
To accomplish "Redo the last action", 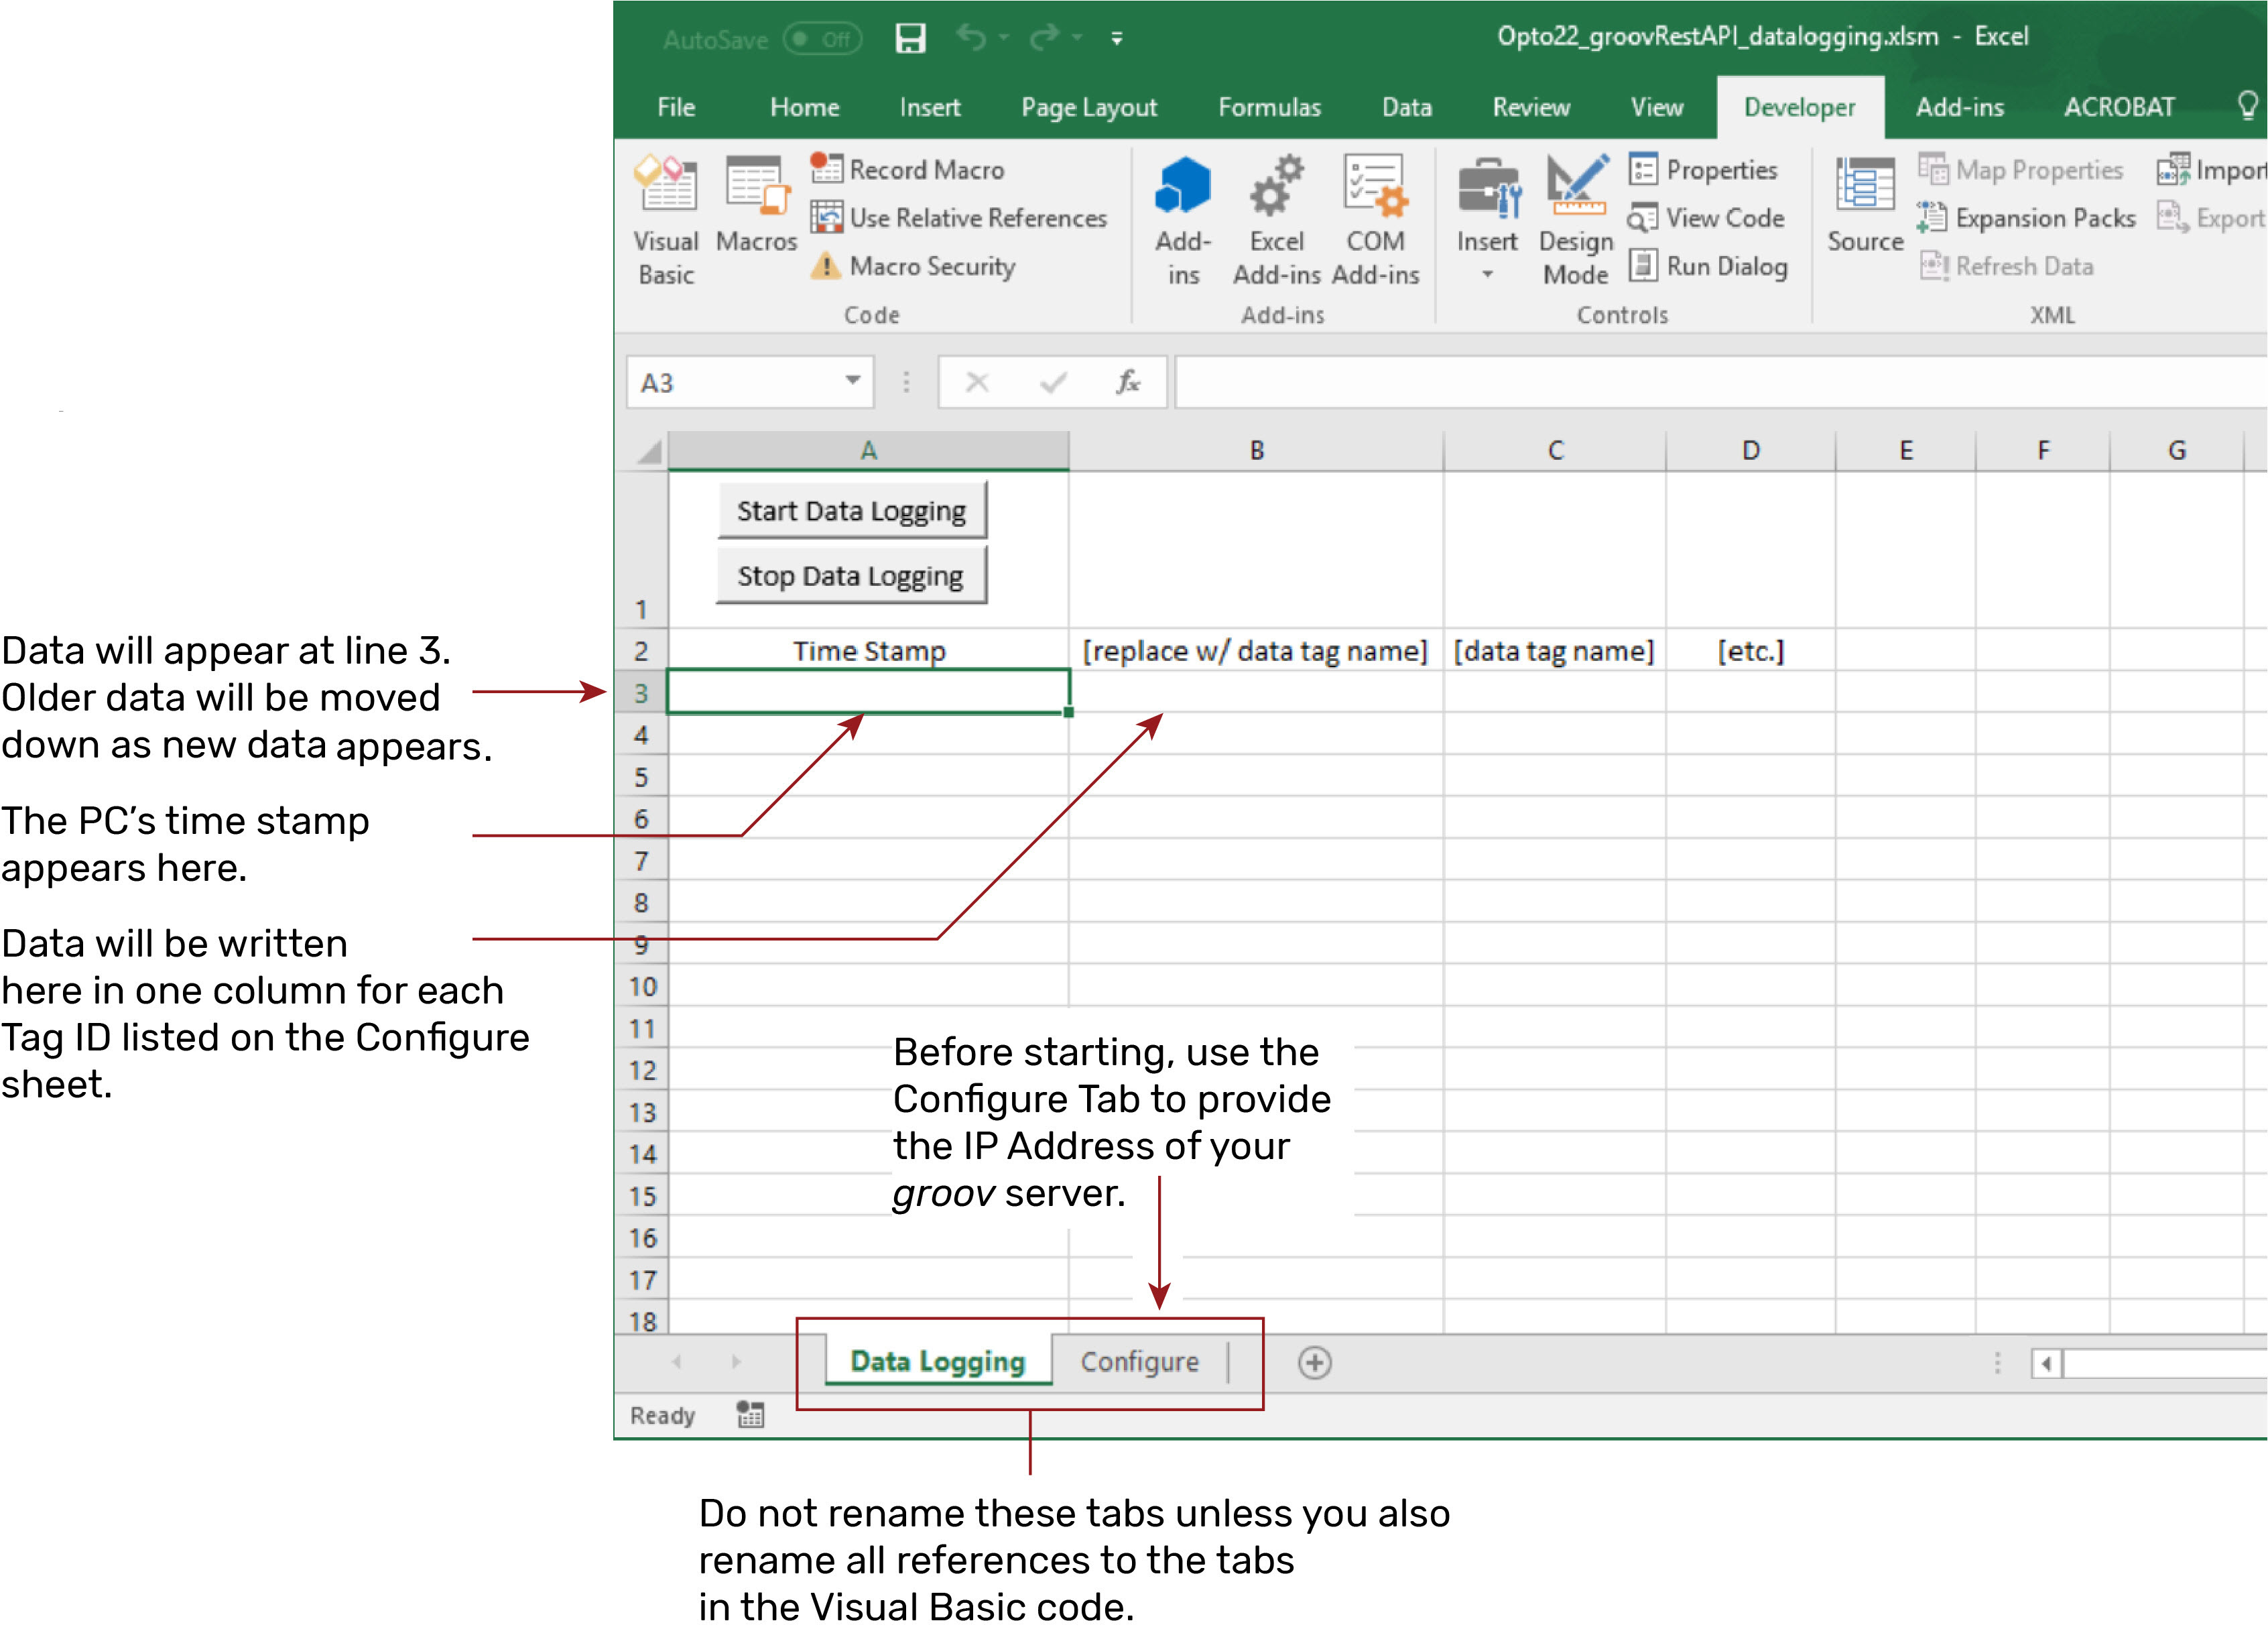I will click(x=1045, y=37).
